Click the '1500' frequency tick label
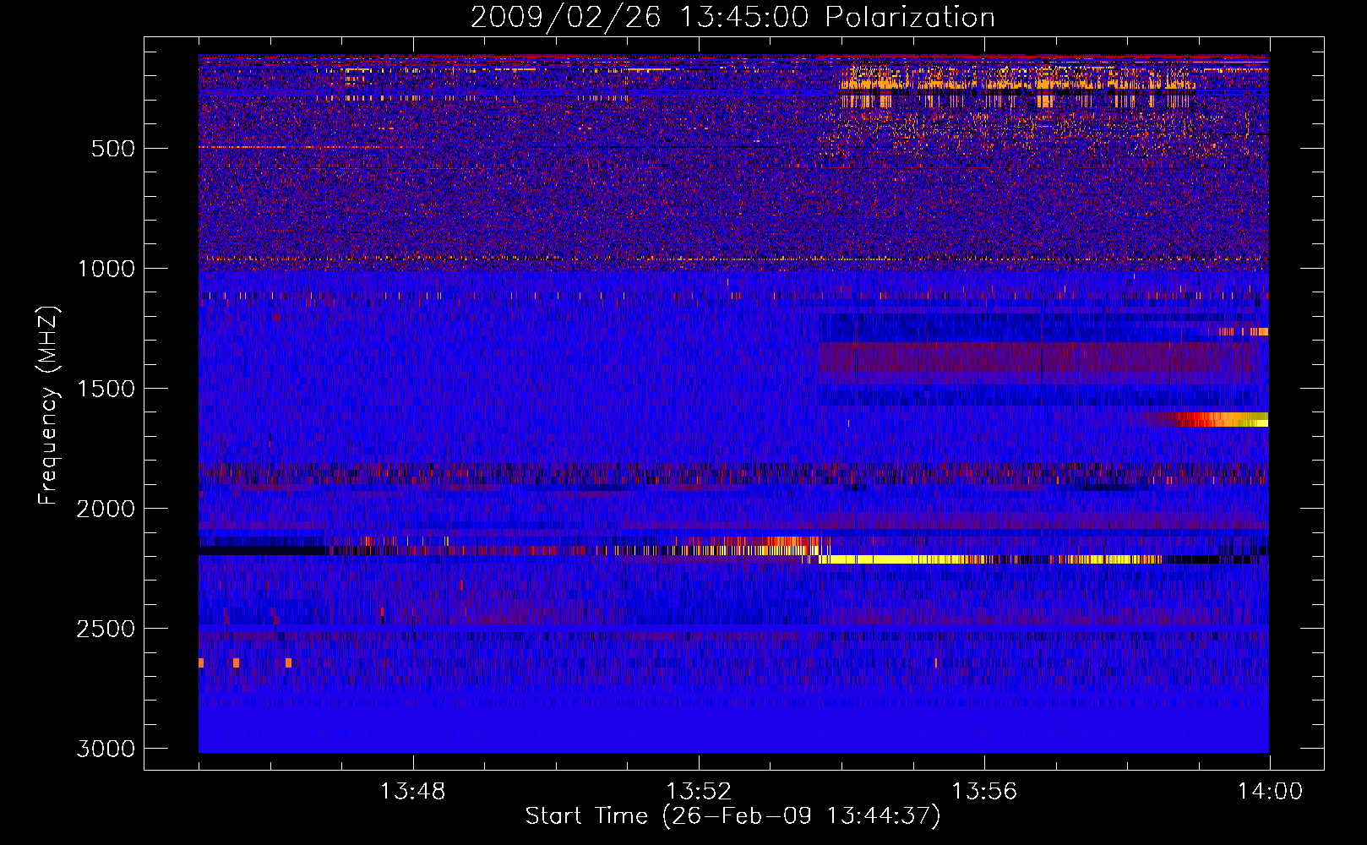 (106, 389)
